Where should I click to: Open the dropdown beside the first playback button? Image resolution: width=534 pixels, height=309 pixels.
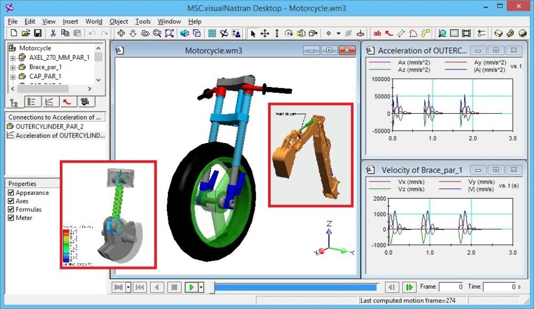tap(128, 288)
